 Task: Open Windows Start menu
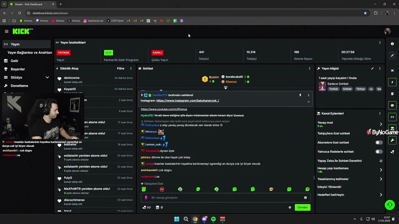click(177, 219)
